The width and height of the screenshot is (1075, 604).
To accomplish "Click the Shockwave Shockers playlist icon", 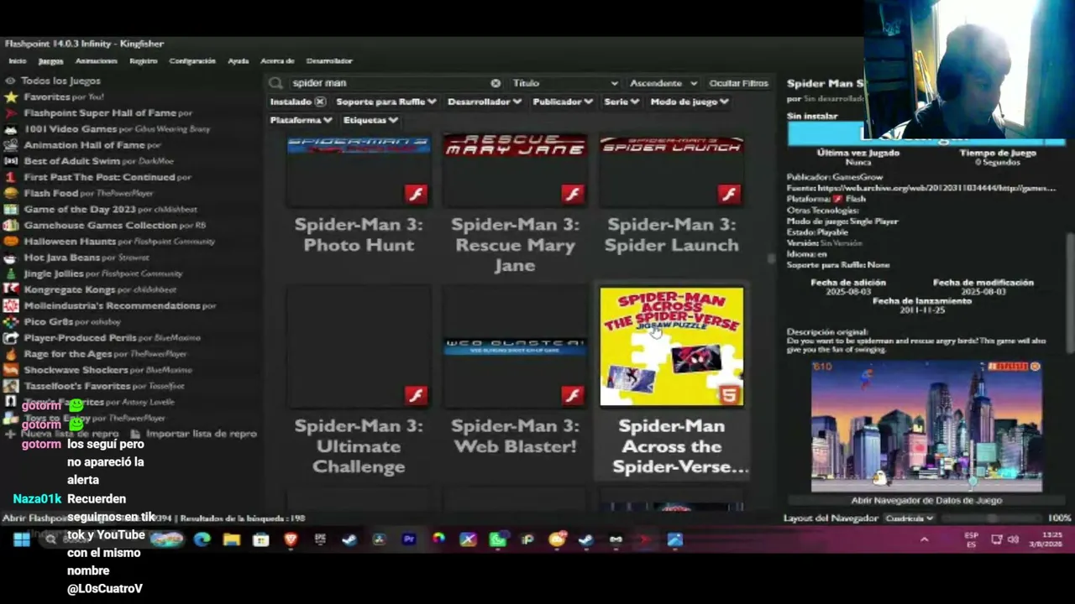I will (11, 370).
